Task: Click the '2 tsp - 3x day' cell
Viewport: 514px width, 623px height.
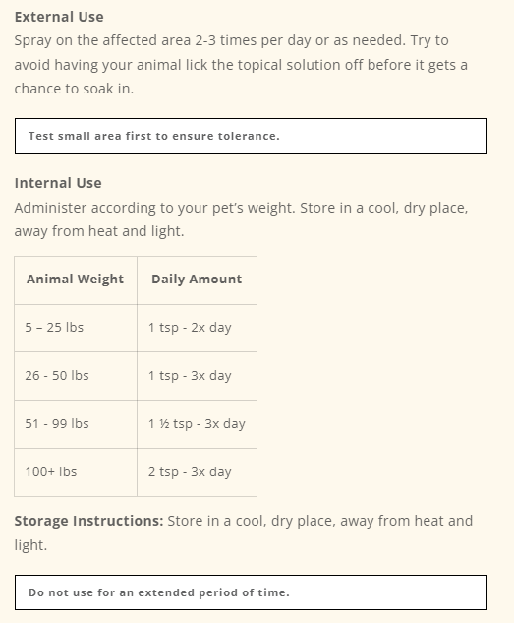Action: click(197, 472)
